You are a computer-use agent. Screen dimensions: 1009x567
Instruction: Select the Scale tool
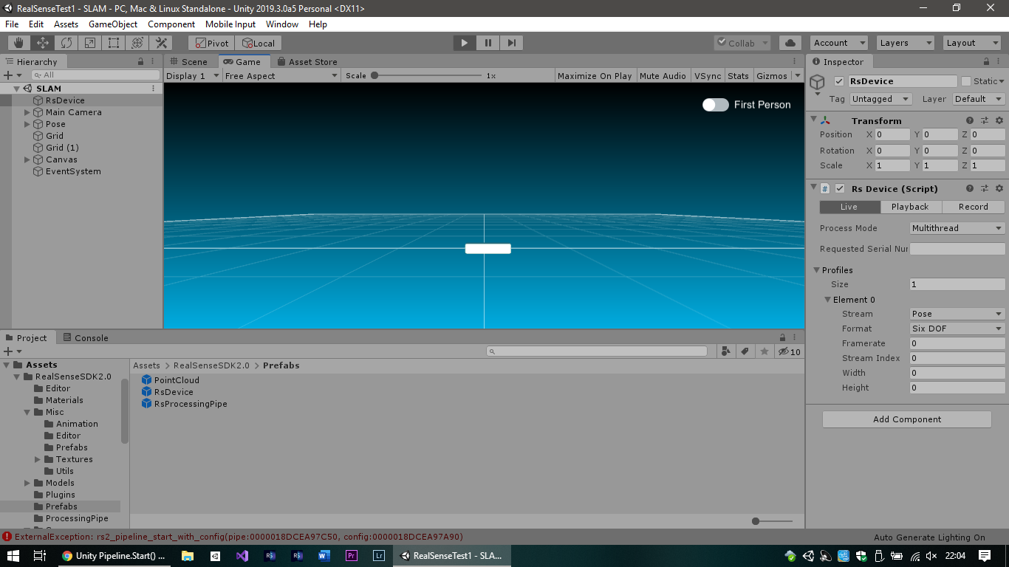pos(89,42)
